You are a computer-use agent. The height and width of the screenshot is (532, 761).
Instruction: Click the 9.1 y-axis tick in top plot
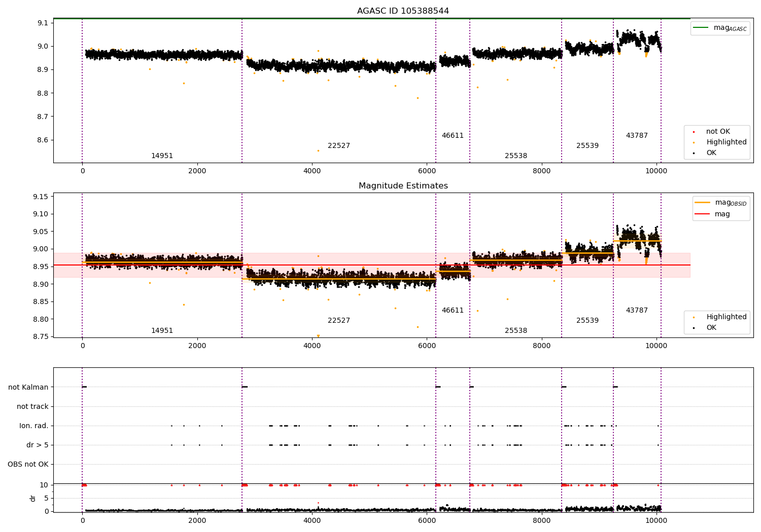tap(43, 23)
